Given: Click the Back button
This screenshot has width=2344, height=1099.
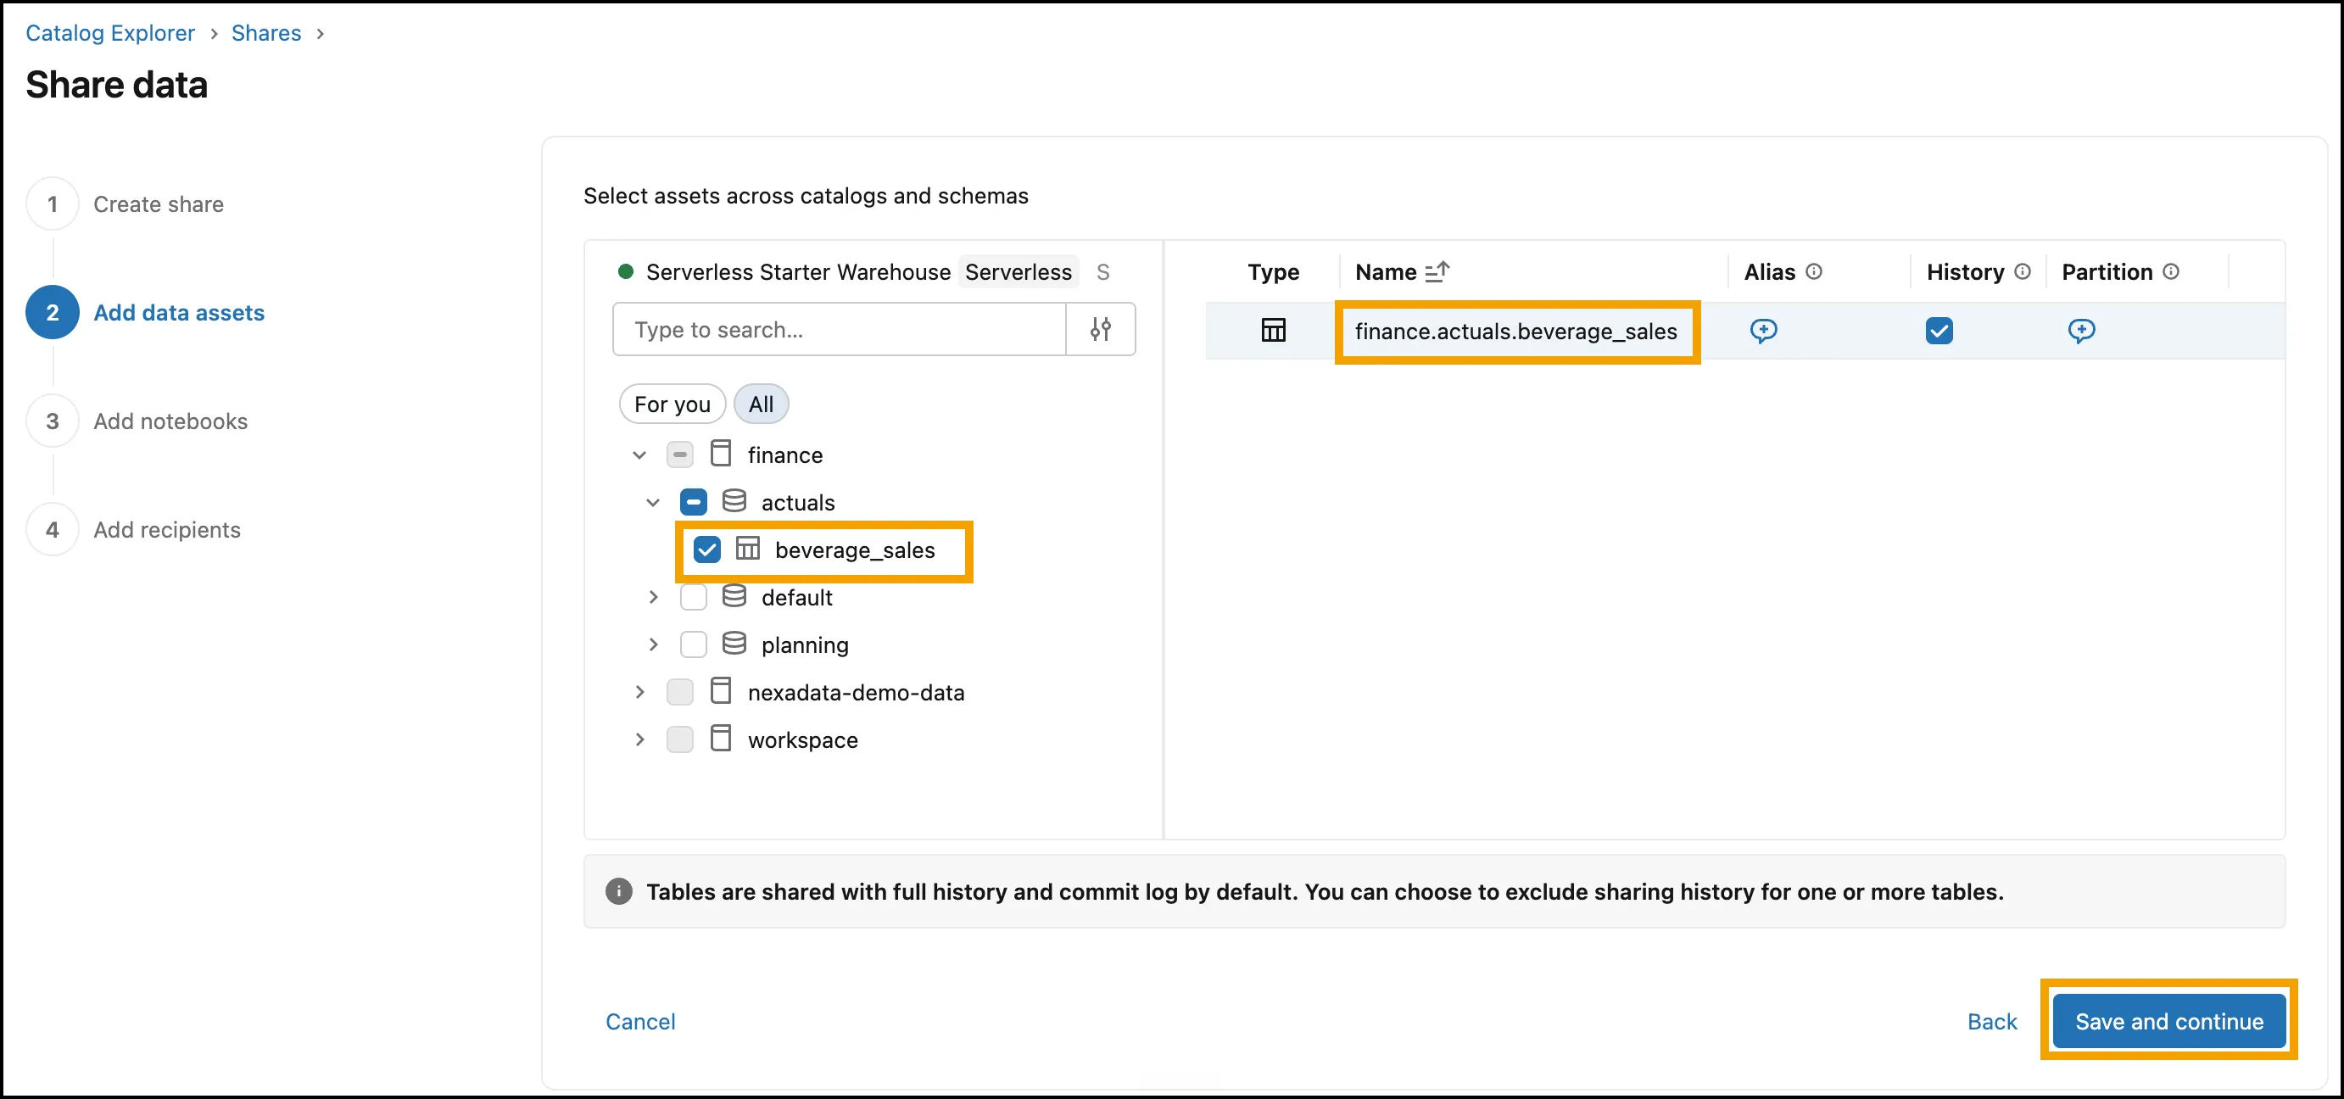Looking at the screenshot, I should [1992, 1021].
